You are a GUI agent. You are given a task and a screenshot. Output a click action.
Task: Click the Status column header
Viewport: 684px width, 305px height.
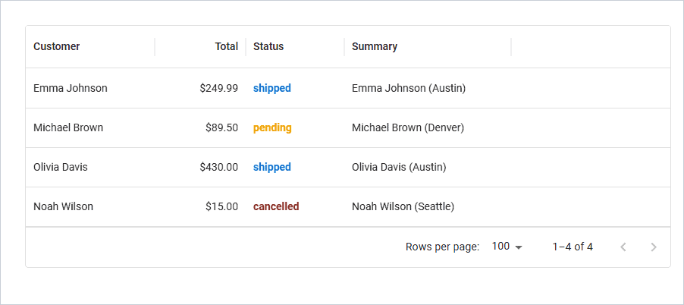coord(268,46)
